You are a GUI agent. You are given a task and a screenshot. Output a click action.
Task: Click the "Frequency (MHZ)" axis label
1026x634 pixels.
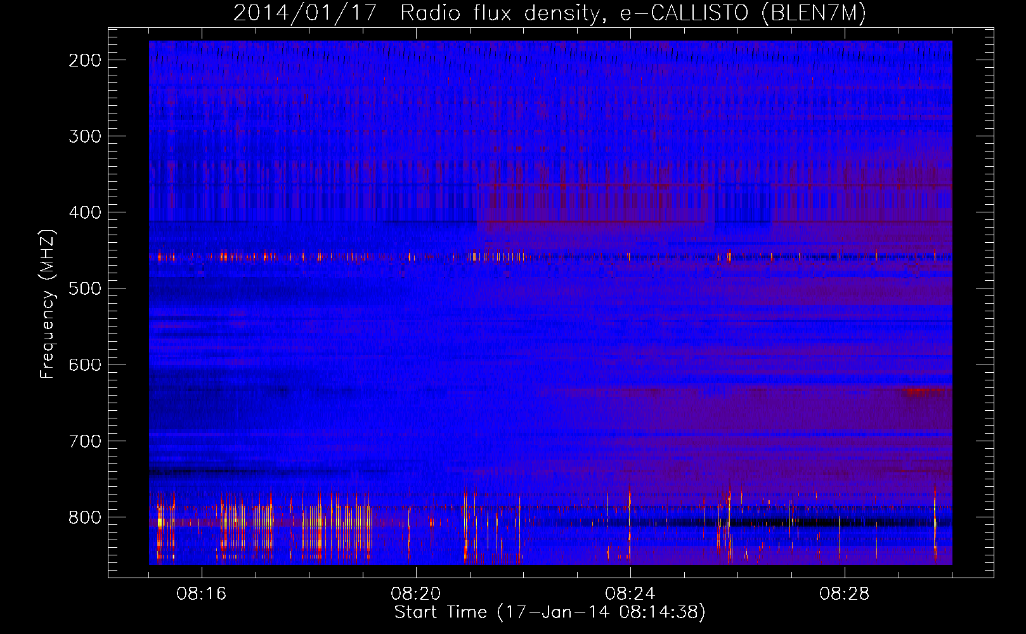[48, 304]
